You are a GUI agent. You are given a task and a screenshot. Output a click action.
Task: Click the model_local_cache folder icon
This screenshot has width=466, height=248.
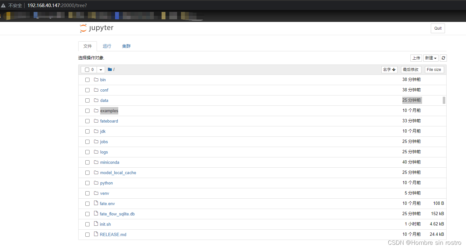pos(96,172)
